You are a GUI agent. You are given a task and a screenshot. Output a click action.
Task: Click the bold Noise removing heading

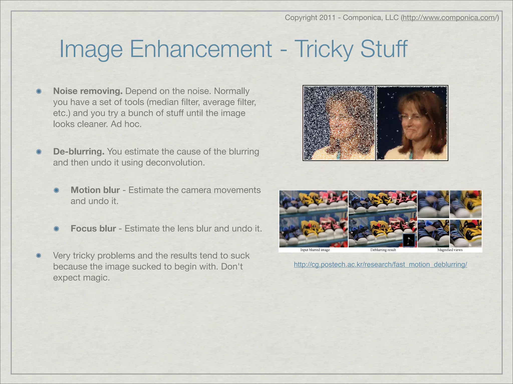coord(88,91)
